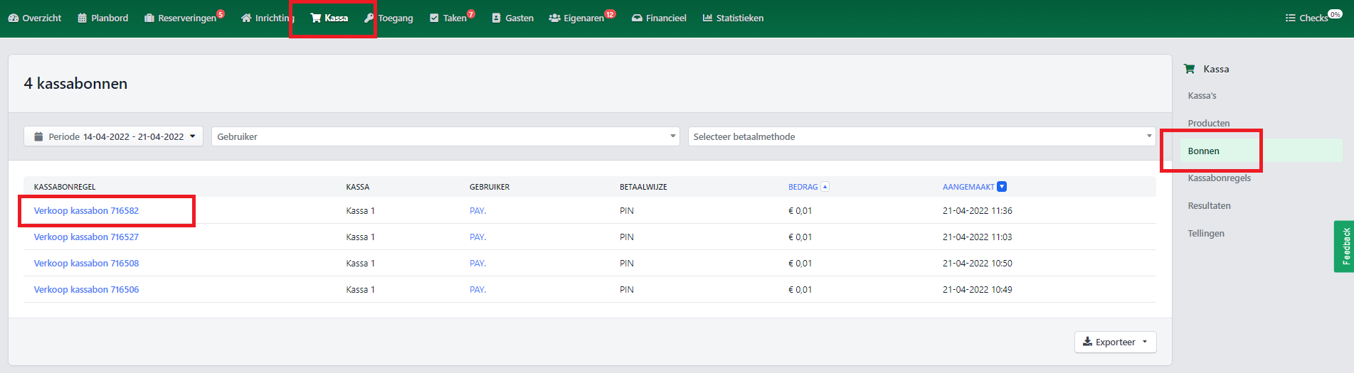
Task: Click the 4 kassabonnen heading
Action: coord(75,83)
